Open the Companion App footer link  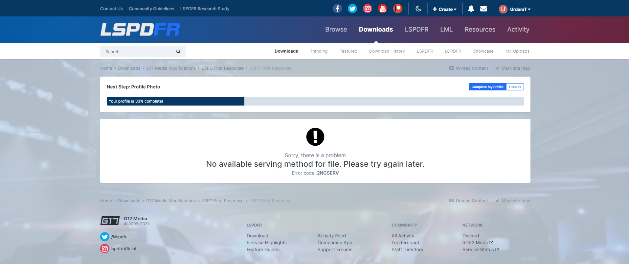point(335,243)
